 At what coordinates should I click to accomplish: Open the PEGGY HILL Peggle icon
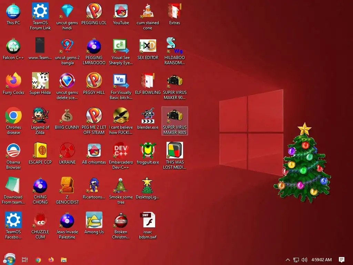coord(94,84)
